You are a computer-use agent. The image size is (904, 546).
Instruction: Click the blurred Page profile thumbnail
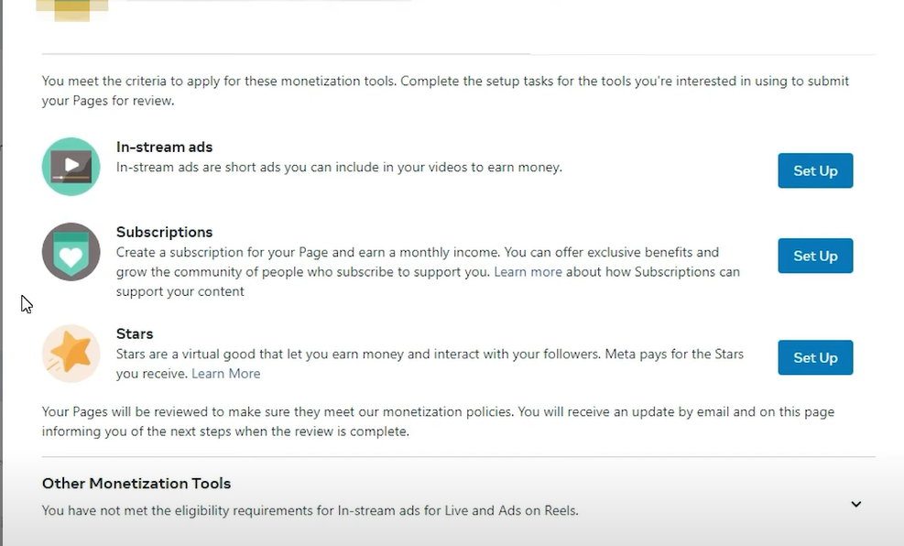71,9
